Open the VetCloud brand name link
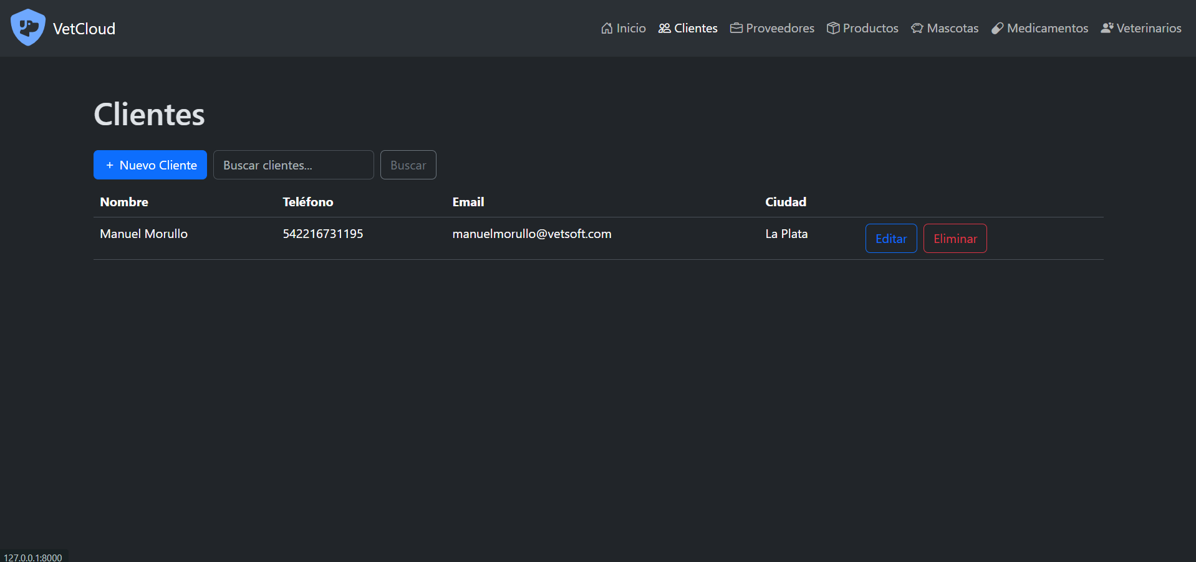The width and height of the screenshot is (1196, 562). (x=84, y=29)
